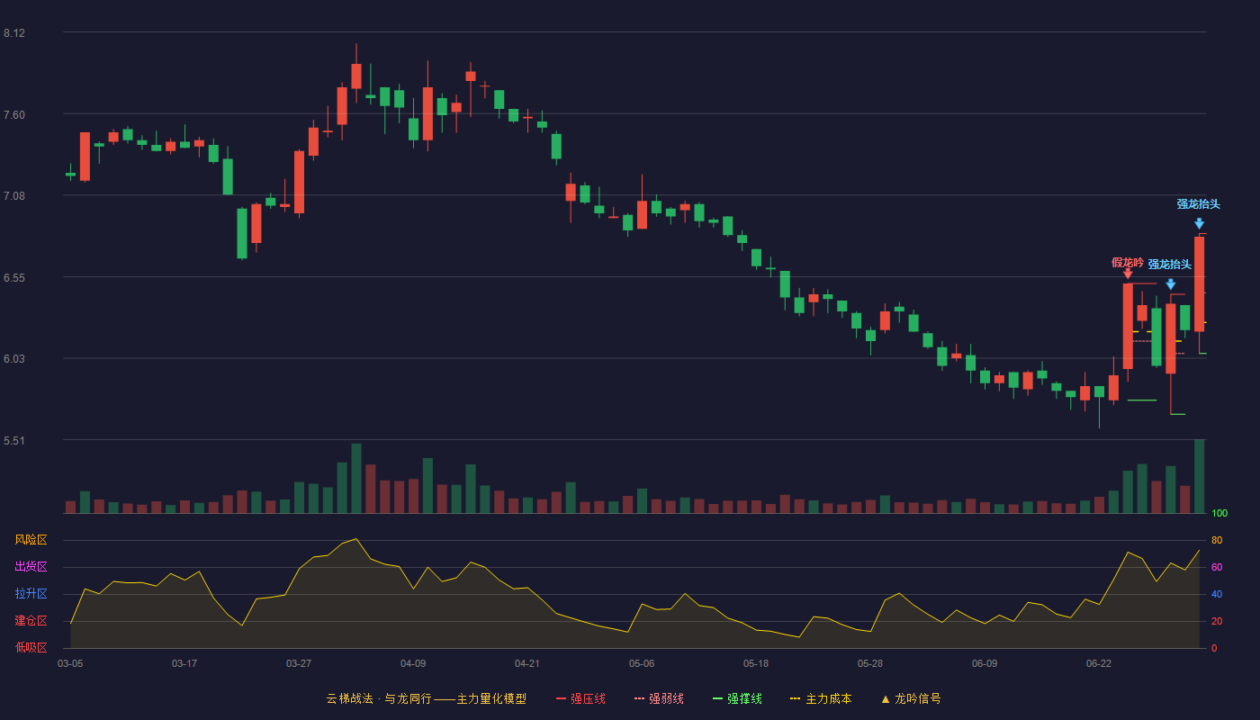Screen dimensions: 1260x720
Task: Click the 06-09 date label
Action: (x=985, y=663)
